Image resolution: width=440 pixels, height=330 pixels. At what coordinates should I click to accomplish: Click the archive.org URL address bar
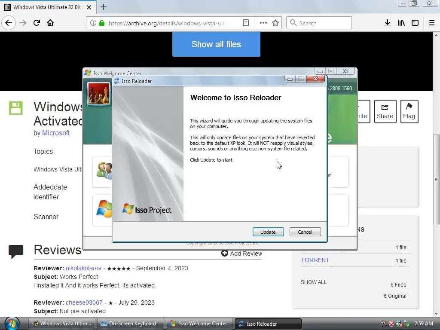click(167, 23)
